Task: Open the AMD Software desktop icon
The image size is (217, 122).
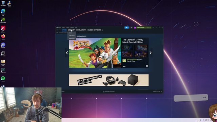Action: click(3, 29)
